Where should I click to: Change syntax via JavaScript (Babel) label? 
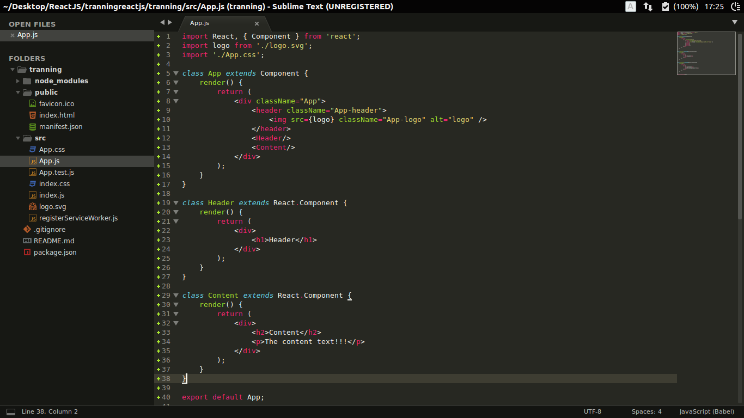(706, 411)
